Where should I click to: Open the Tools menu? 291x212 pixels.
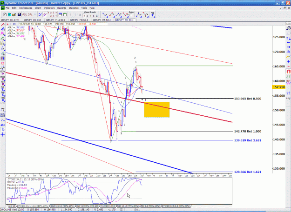84,8
